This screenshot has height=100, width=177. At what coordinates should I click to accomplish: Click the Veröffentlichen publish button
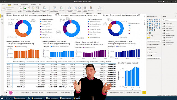click(99, 9)
